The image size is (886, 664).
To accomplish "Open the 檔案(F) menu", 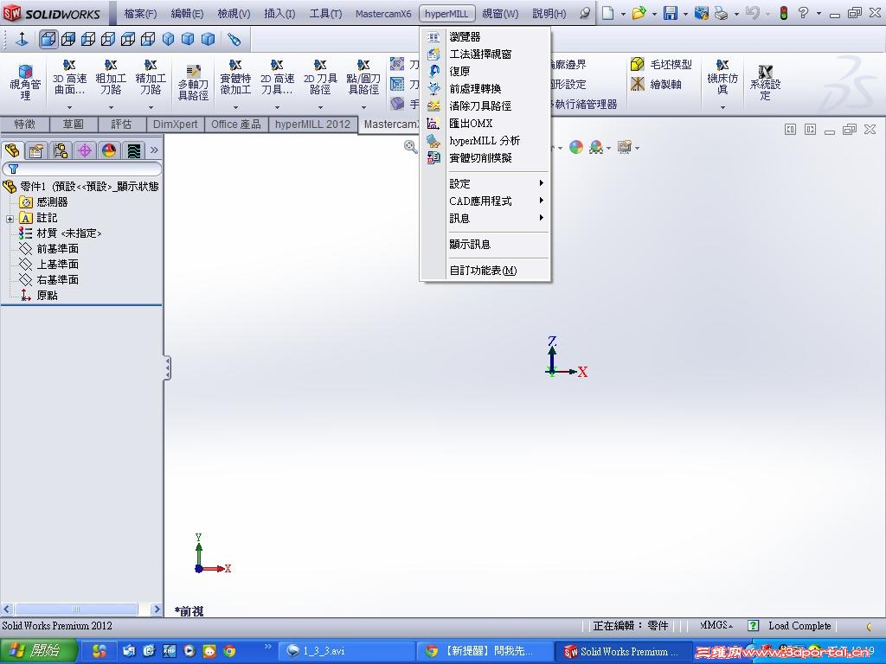I will click(140, 14).
